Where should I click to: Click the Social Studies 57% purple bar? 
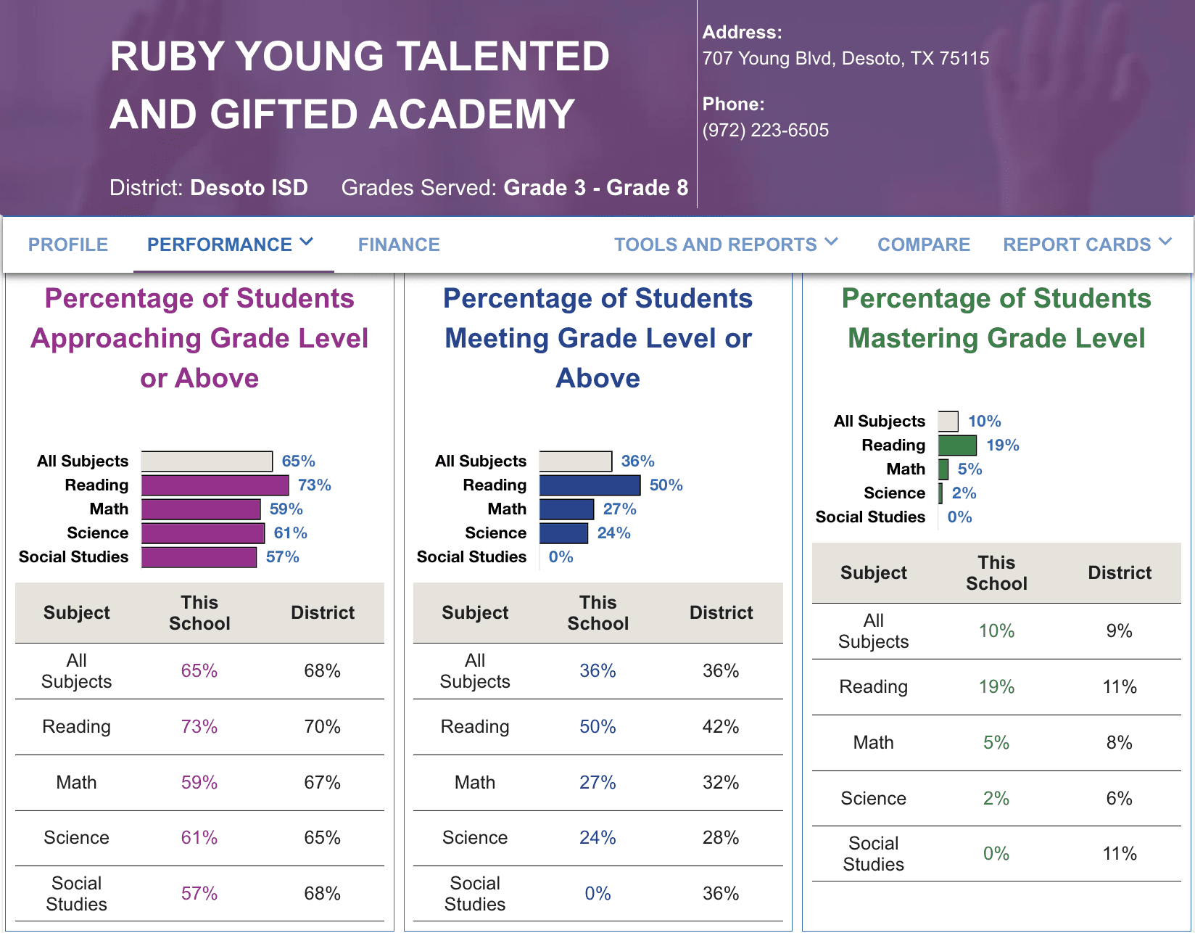[x=199, y=557]
